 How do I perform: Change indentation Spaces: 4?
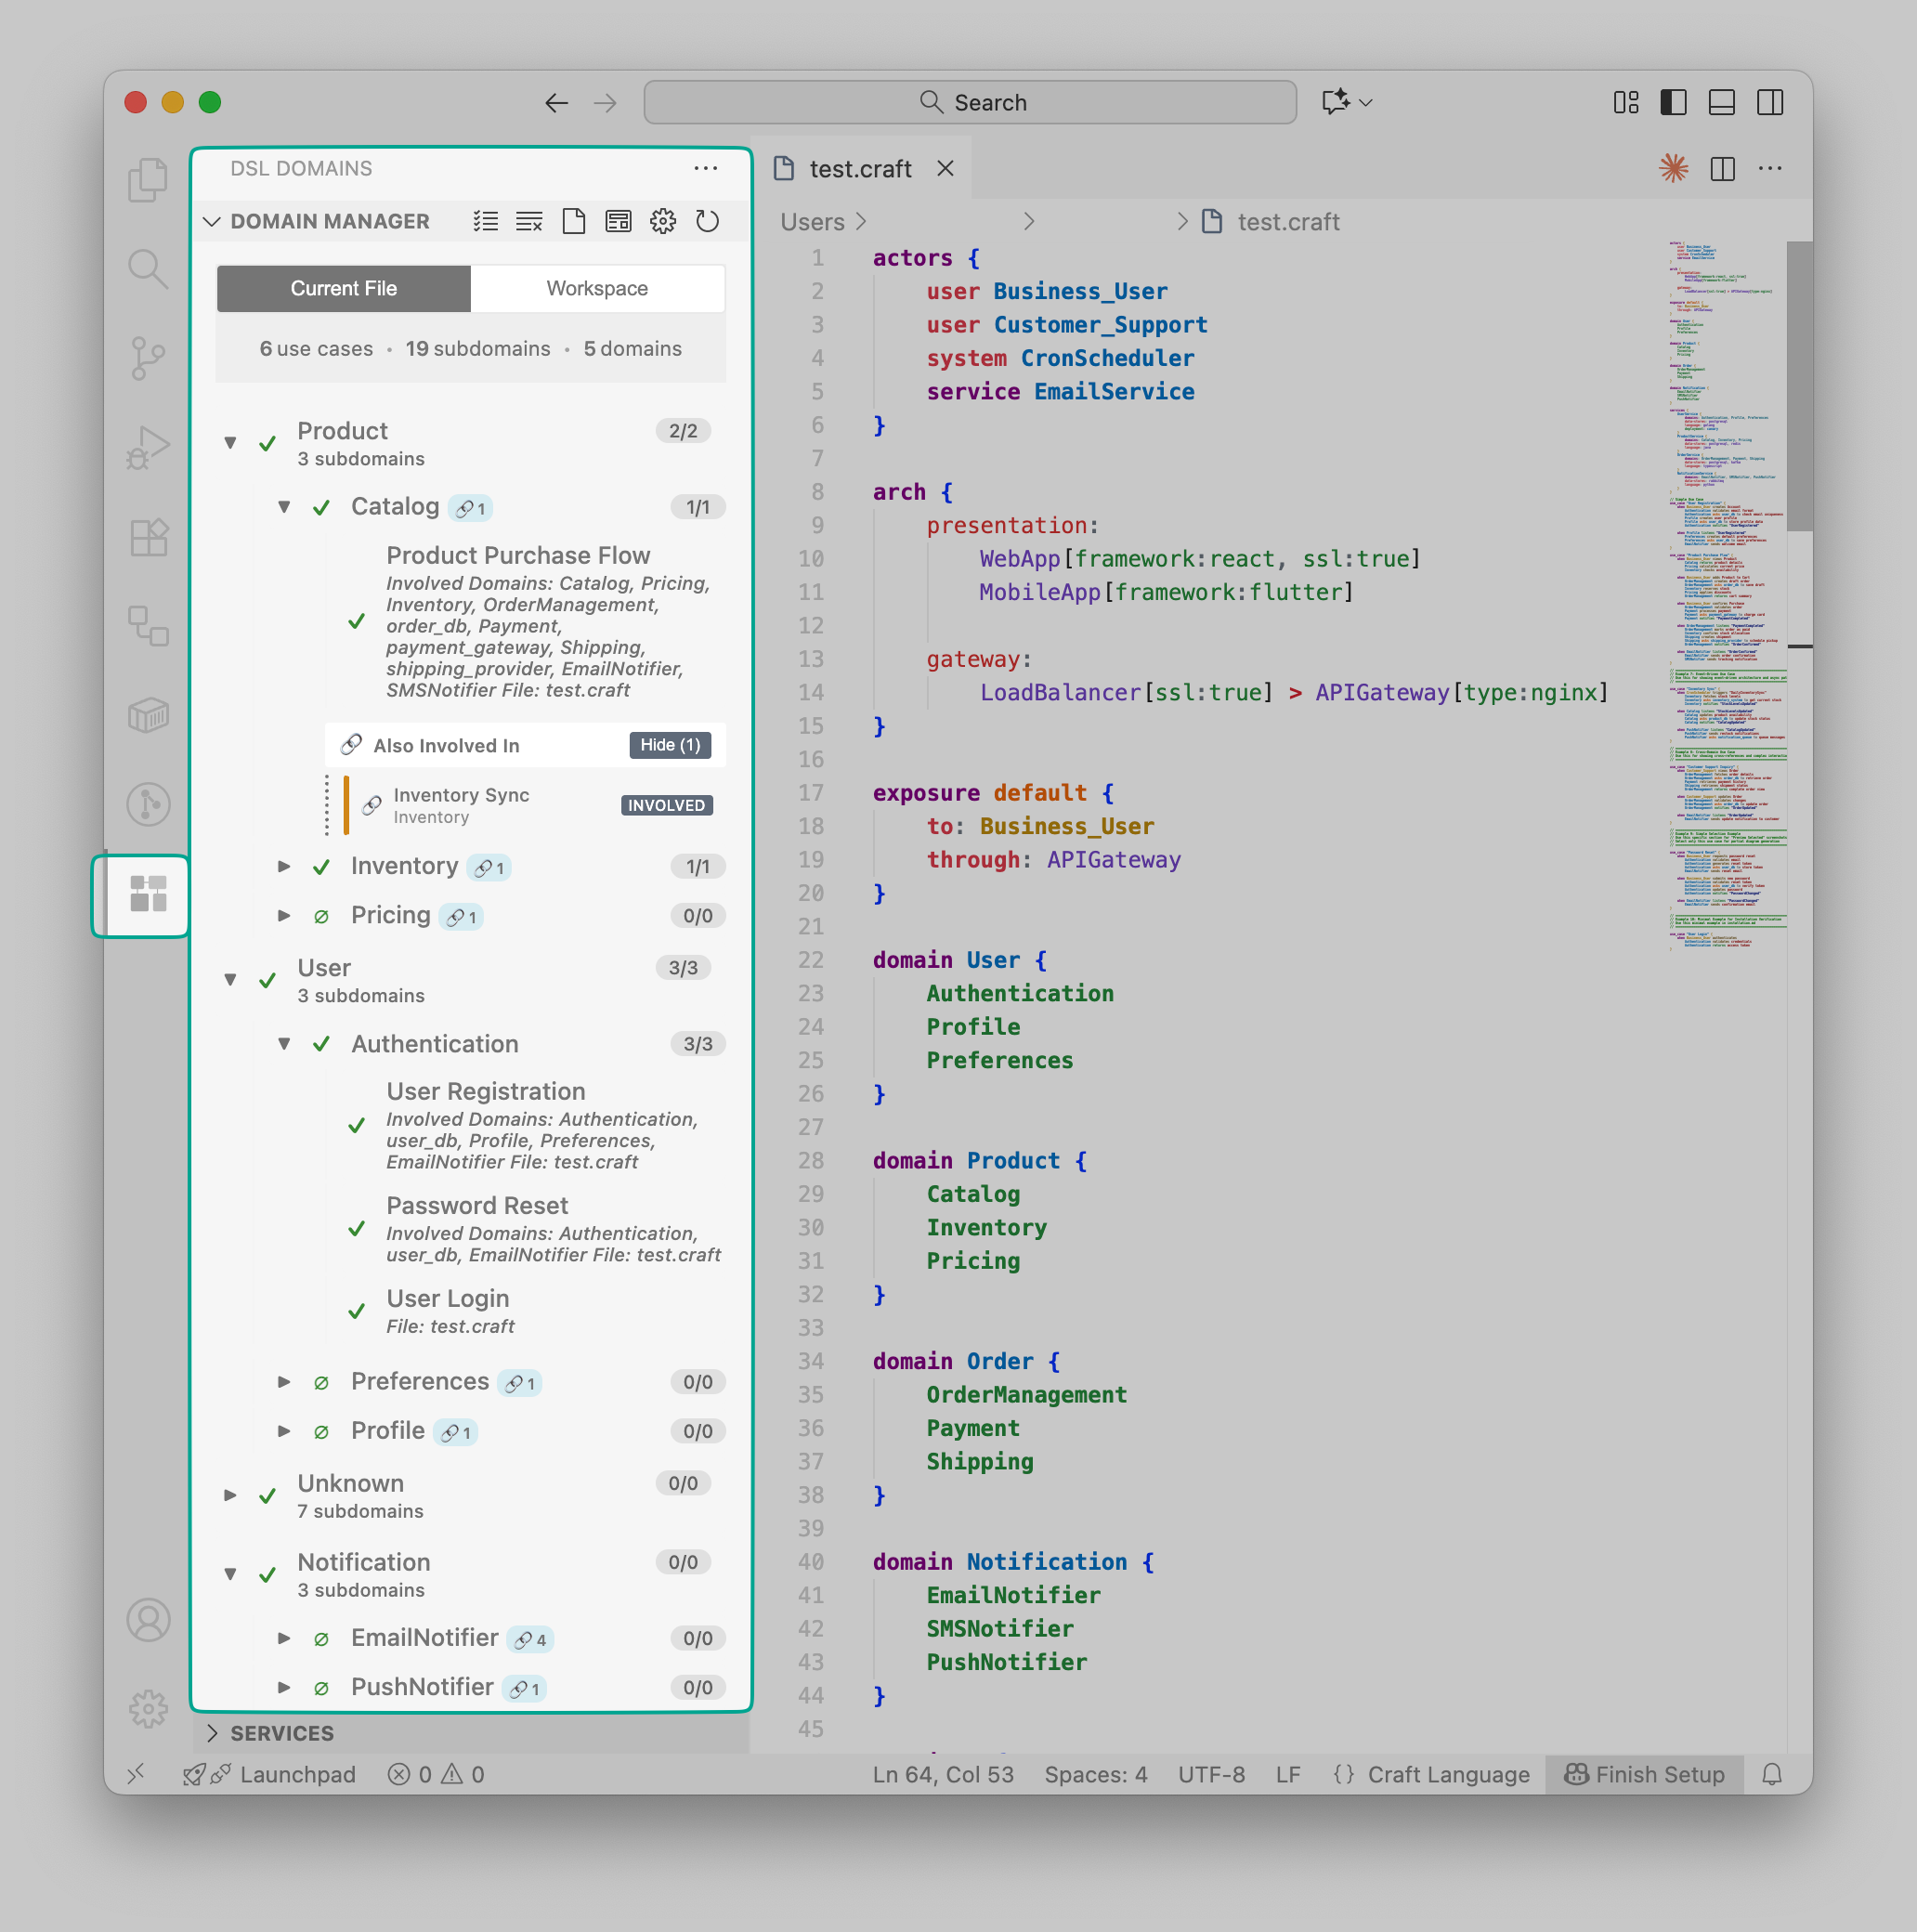point(1096,1774)
